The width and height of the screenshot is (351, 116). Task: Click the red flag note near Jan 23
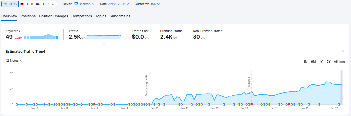pyautogui.click(x=252, y=104)
